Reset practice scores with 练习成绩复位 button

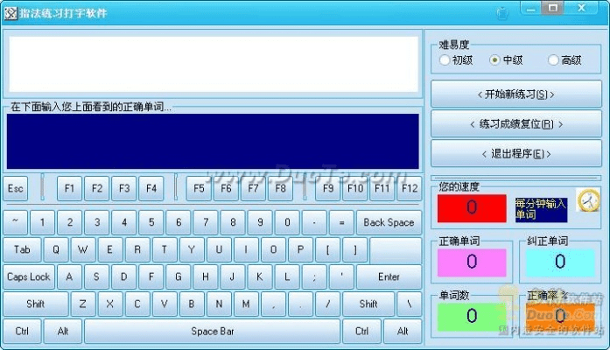(516, 123)
